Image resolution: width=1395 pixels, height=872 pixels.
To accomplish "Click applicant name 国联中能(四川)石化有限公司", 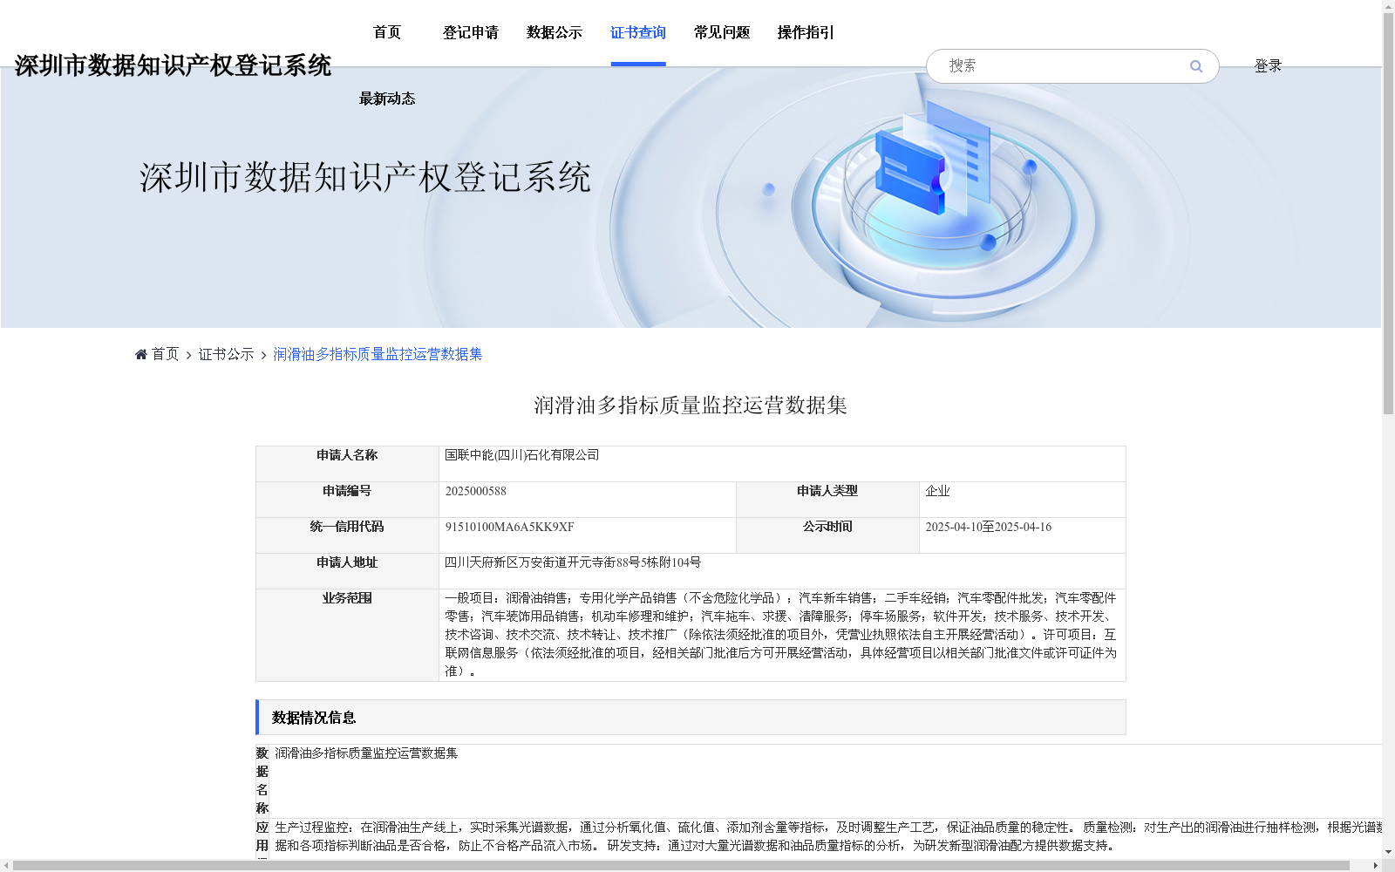I will click(521, 455).
